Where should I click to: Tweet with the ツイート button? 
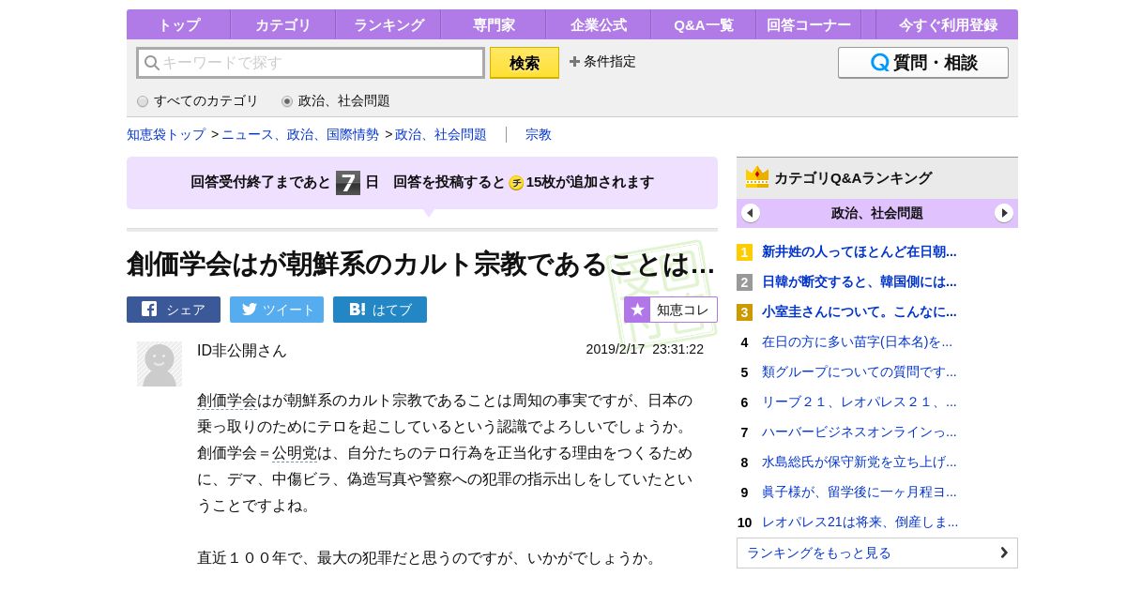click(277, 310)
